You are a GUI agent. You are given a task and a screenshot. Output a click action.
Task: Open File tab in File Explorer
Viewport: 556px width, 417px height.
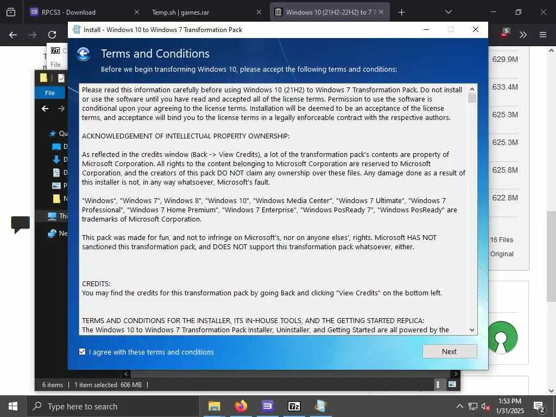[x=50, y=92]
